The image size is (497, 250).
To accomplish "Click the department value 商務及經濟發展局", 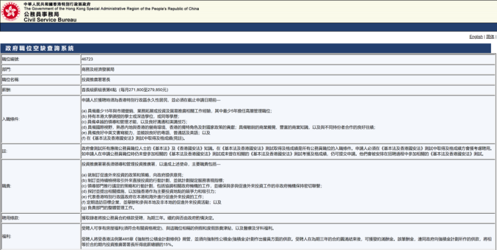I will (x=98, y=69).
